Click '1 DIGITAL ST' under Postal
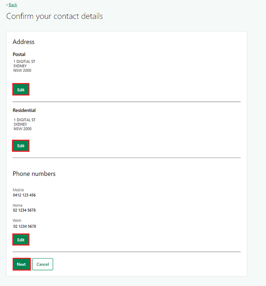The image size is (266, 286). pyautogui.click(x=24, y=62)
